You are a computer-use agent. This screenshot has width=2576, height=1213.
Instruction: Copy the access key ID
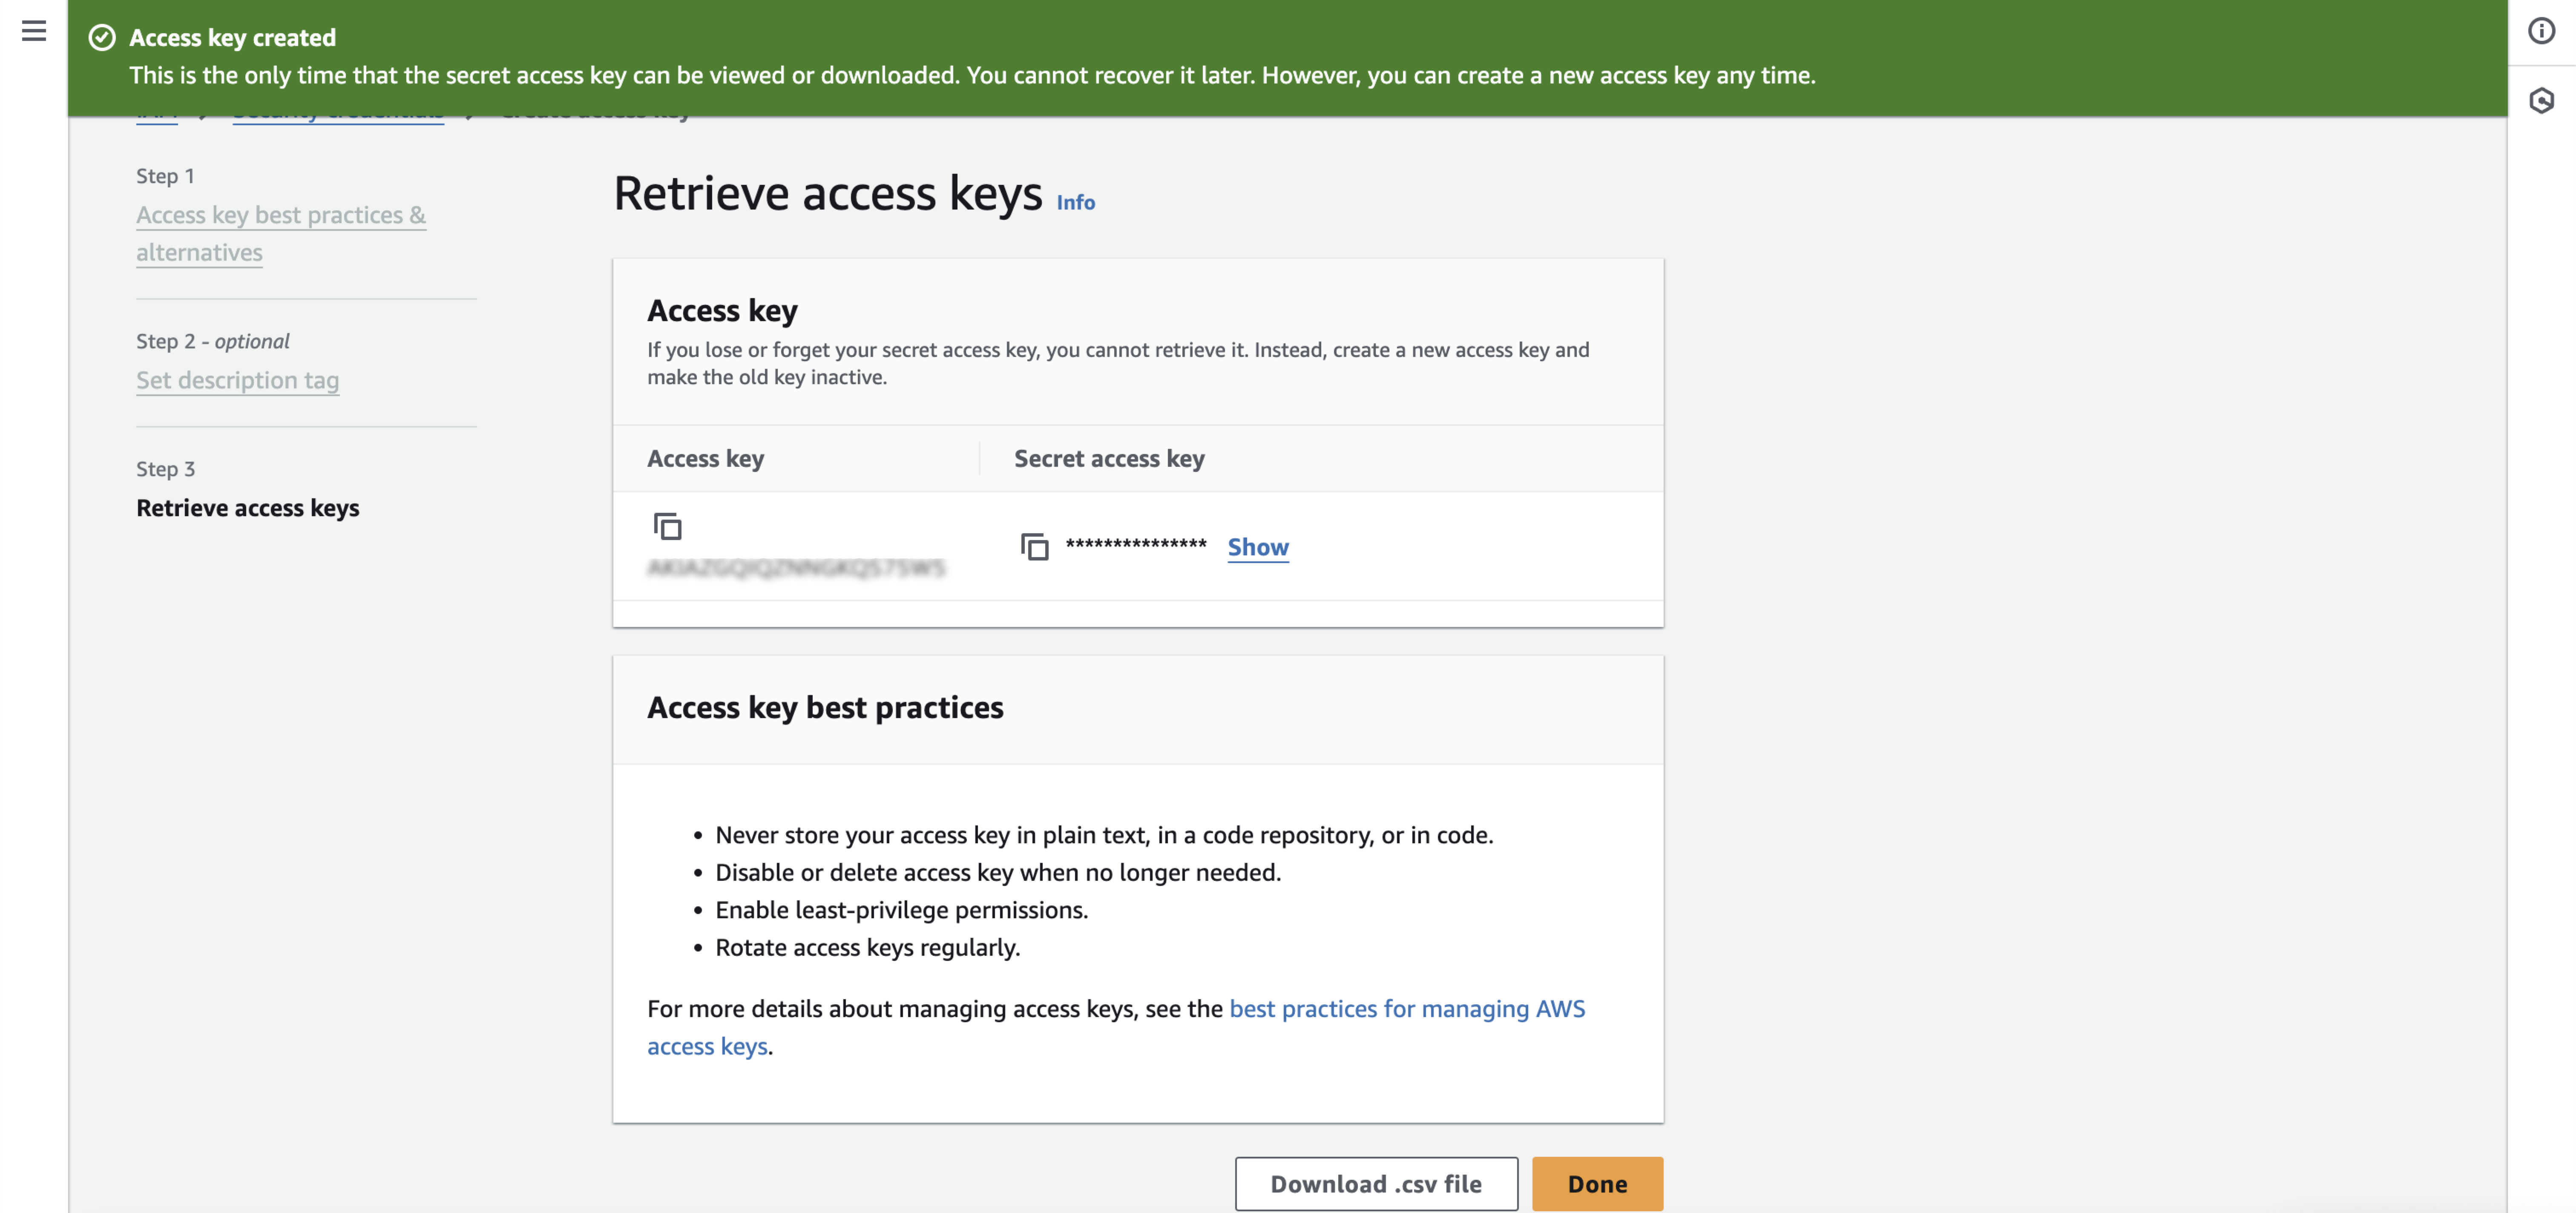(x=667, y=526)
